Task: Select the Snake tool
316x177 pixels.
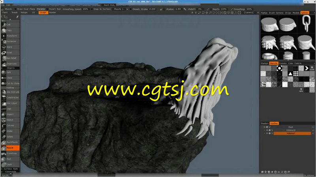Action: coord(10,131)
